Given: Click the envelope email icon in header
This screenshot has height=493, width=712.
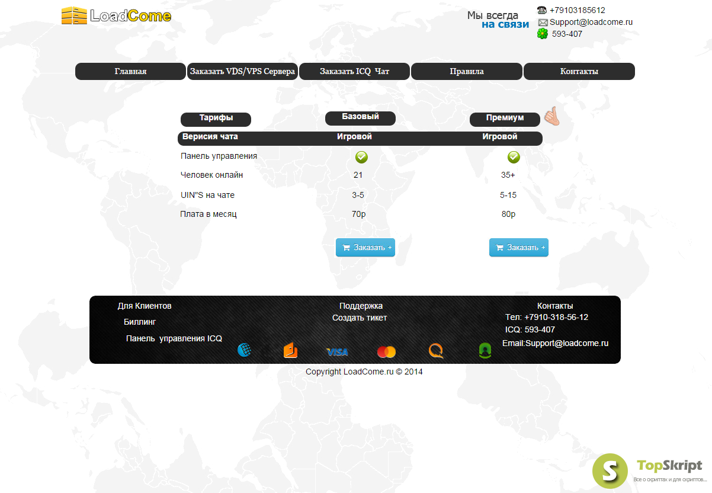Looking at the screenshot, I should (x=543, y=23).
